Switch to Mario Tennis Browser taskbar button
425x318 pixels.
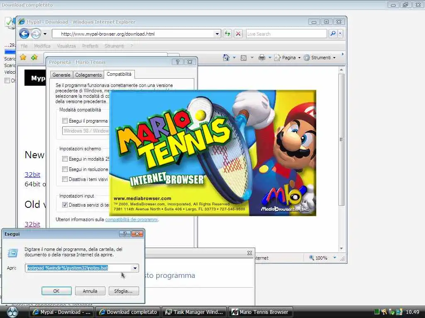261,312
